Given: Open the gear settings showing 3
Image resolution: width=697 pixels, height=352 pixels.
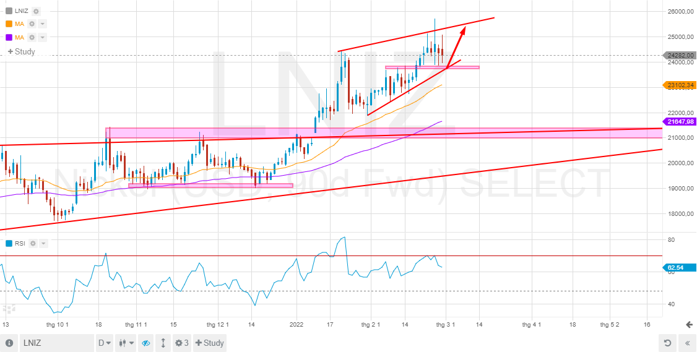Looking at the screenshot, I should 182,343.
